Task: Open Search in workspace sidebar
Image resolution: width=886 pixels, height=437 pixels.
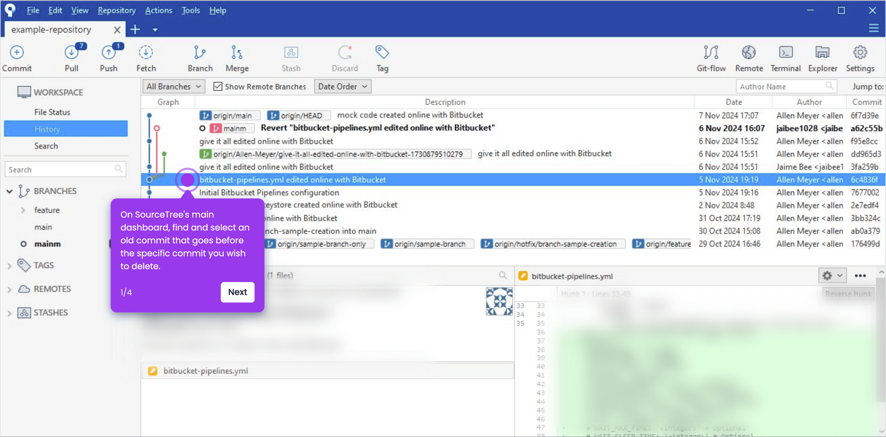Action: [46, 146]
